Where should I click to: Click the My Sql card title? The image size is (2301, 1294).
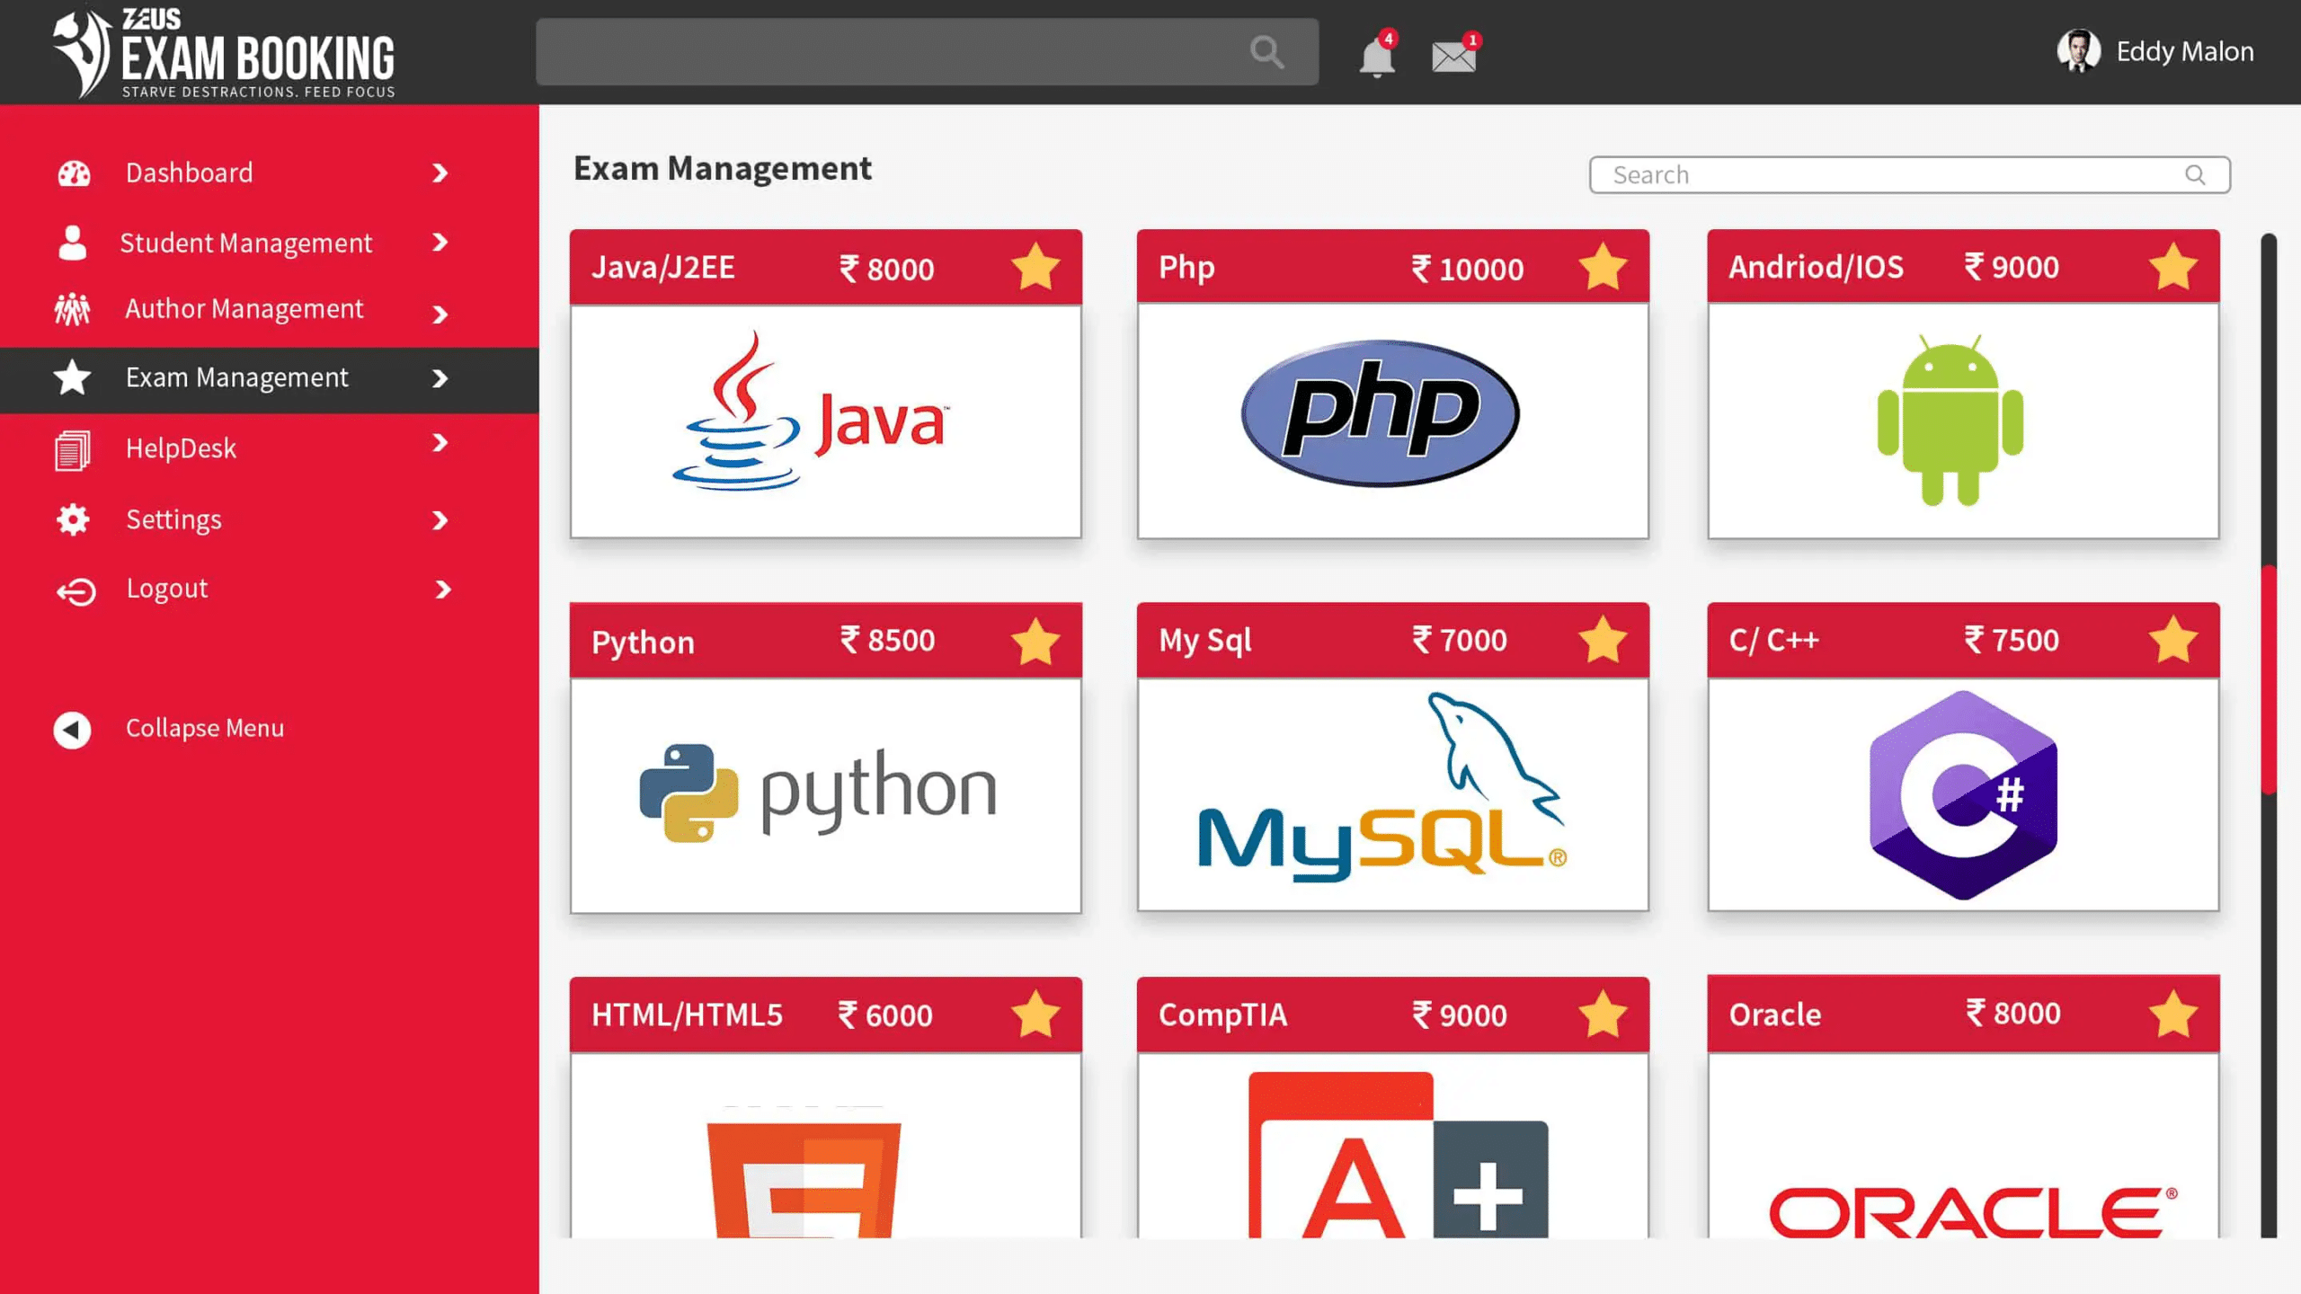(x=1204, y=641)
